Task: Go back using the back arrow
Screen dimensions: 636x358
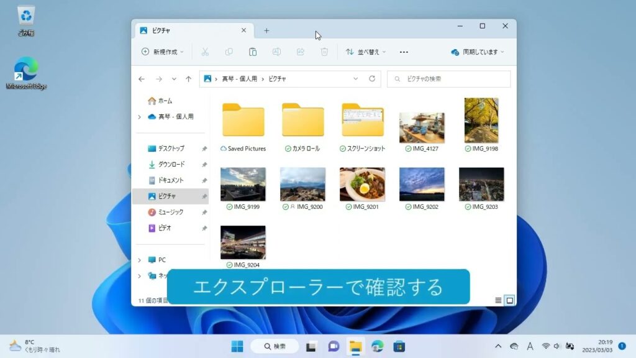Action: (142, 79)
